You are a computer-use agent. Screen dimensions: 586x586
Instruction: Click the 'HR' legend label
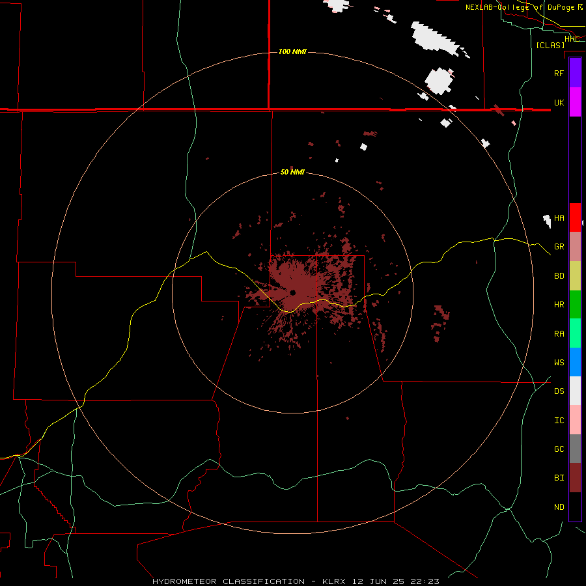coord(559,305)
